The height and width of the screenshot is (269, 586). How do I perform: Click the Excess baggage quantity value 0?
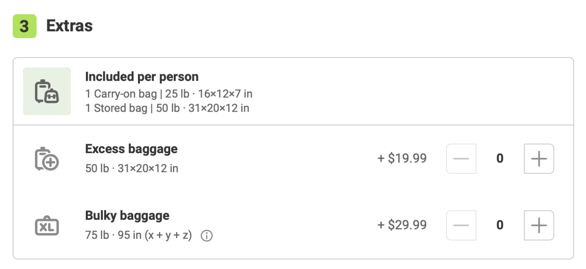click(x=500, y=158)
